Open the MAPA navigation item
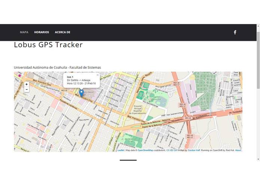 (24, 32)
